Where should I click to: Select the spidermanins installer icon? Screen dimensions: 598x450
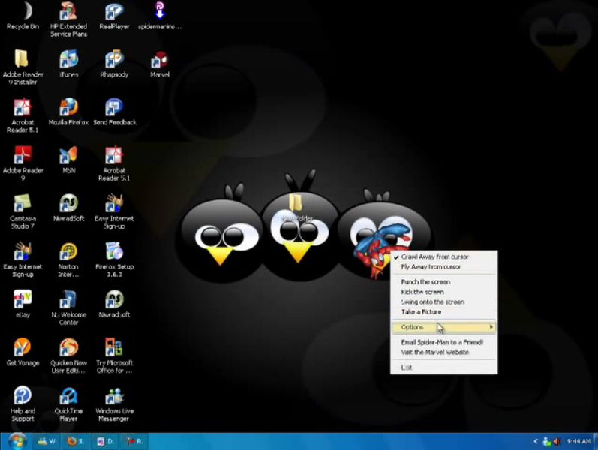click(160, 15)
